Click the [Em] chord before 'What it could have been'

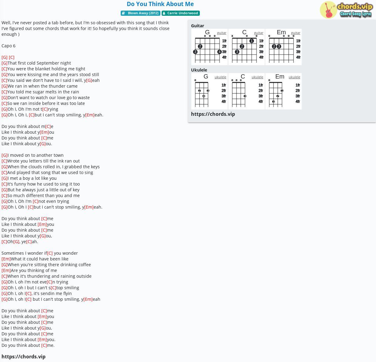click(x=6, y=259)
